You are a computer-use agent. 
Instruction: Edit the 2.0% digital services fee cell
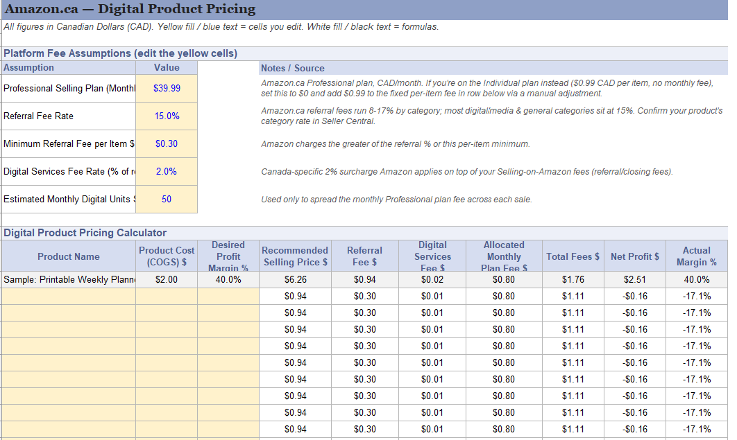point(167,171)
